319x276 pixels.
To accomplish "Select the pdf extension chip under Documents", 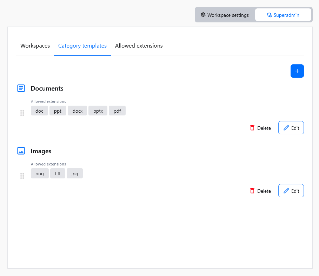I will click(117, 111).
